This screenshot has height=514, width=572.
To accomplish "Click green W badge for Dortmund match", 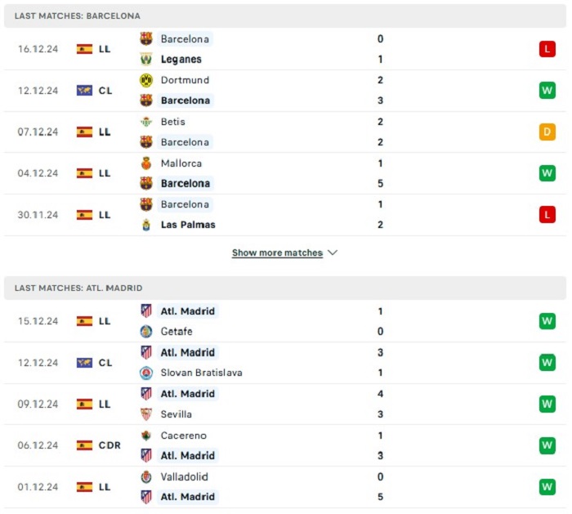I will click(547, 91).
